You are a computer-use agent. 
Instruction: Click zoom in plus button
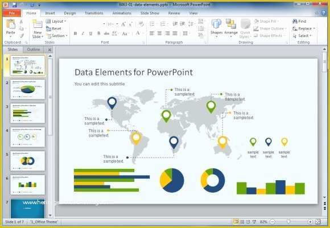pyautogui.click(x=310, y=222)
